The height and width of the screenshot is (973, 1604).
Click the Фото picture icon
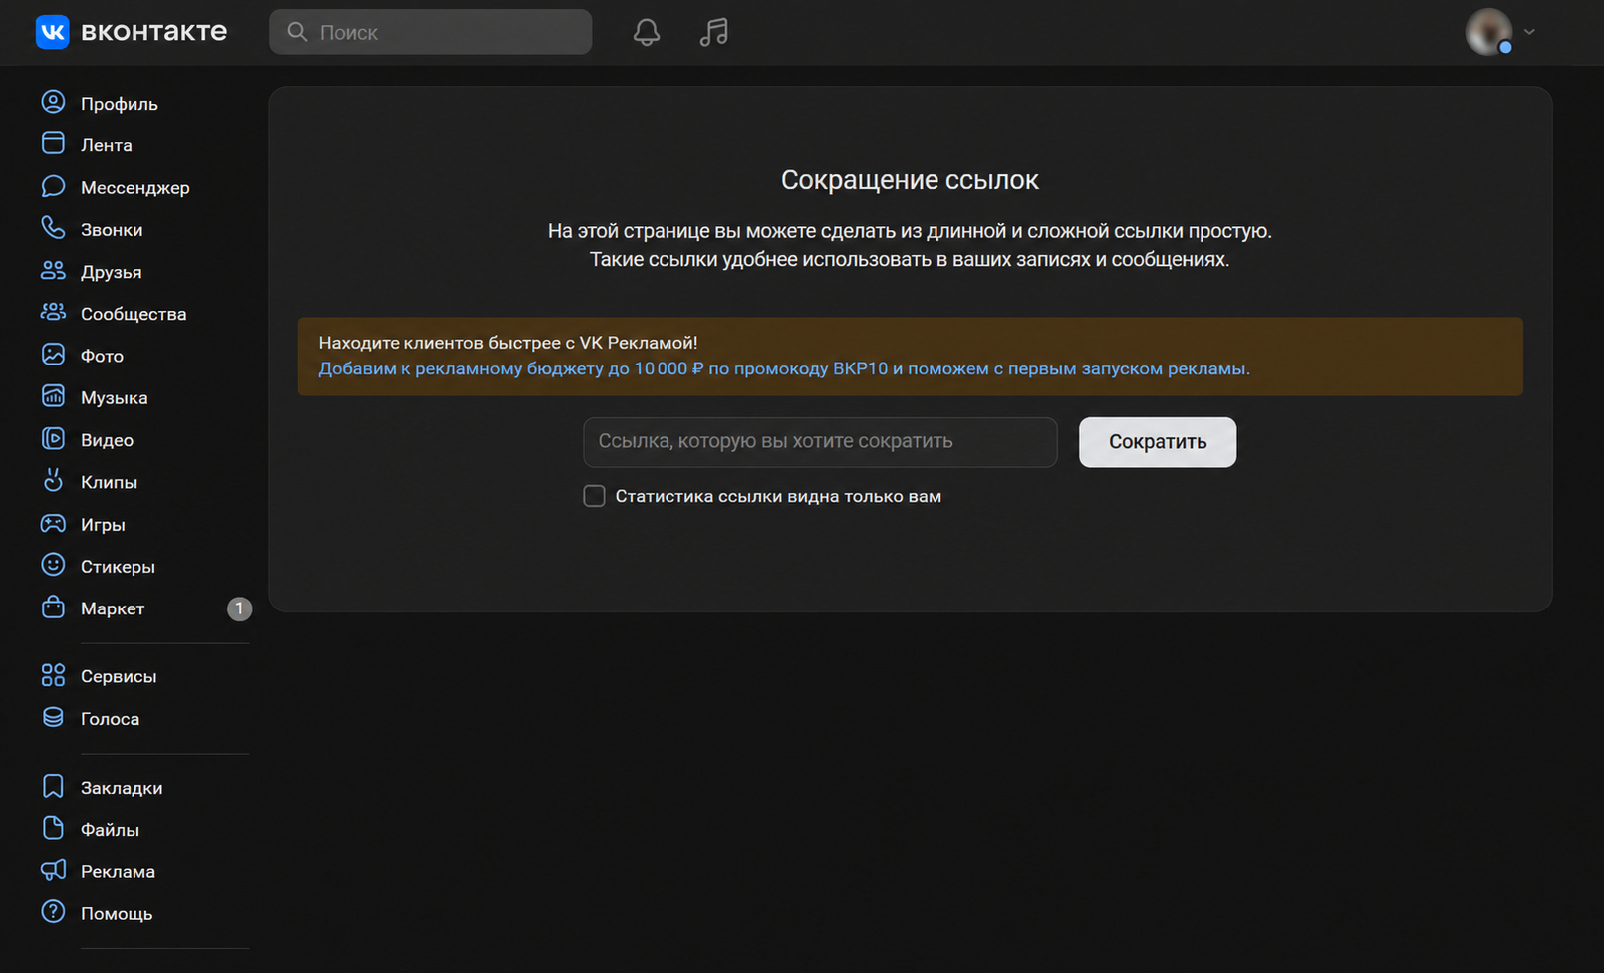(53, 355)
